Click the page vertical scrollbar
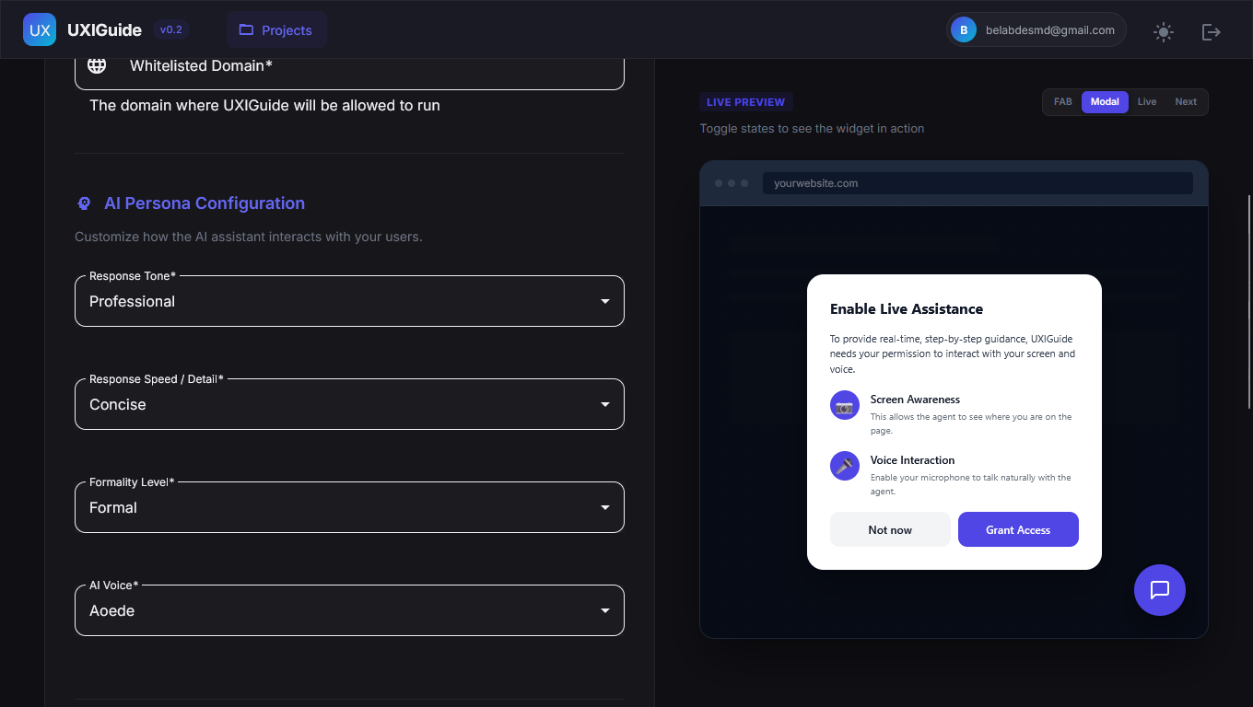This screenshot has height=707, width=1253. (1249, 301)
